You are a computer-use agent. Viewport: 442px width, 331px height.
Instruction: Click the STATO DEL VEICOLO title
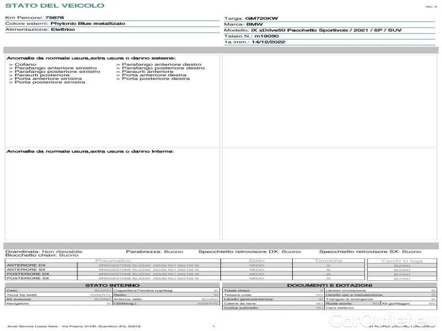pos(54,6)
